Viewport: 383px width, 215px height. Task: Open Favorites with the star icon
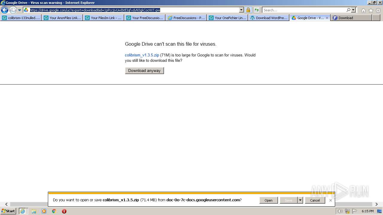pyautogui.click(x=371, y=10)
